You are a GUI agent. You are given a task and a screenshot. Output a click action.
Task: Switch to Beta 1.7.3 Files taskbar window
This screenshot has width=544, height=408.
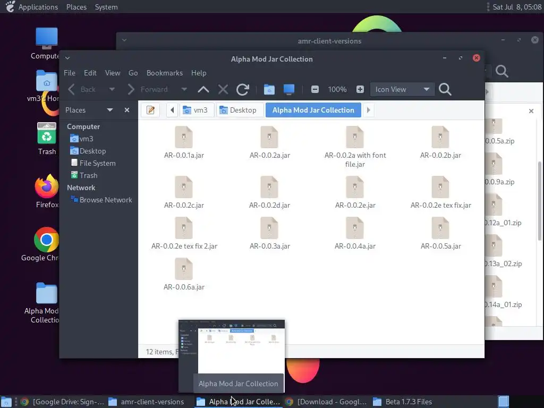(x=403, y=402)
